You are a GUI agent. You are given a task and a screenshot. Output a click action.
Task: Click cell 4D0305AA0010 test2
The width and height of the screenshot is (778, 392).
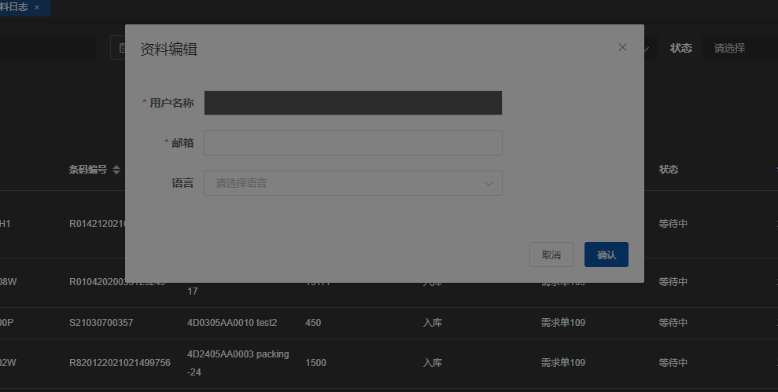[x=232, y=323]
